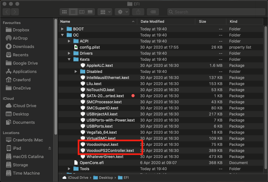The height and width of the screenshot is (182, 268).
Task: Switch to column view in toolbar
Action: coord(82,12)
